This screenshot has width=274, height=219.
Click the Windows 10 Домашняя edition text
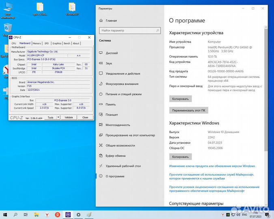[223, 132]
